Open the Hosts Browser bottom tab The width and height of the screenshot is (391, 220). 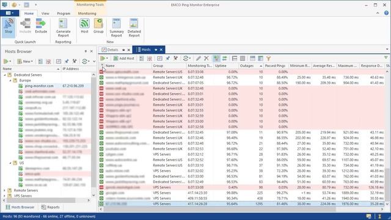[20, 207]
